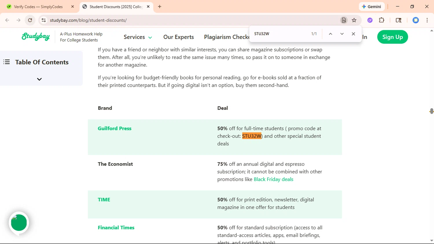Switch to Verify Codes SimplyCodes tab
Image resolution: width=434 pixels, height=244 pixels.
click(x=38, y=7)
